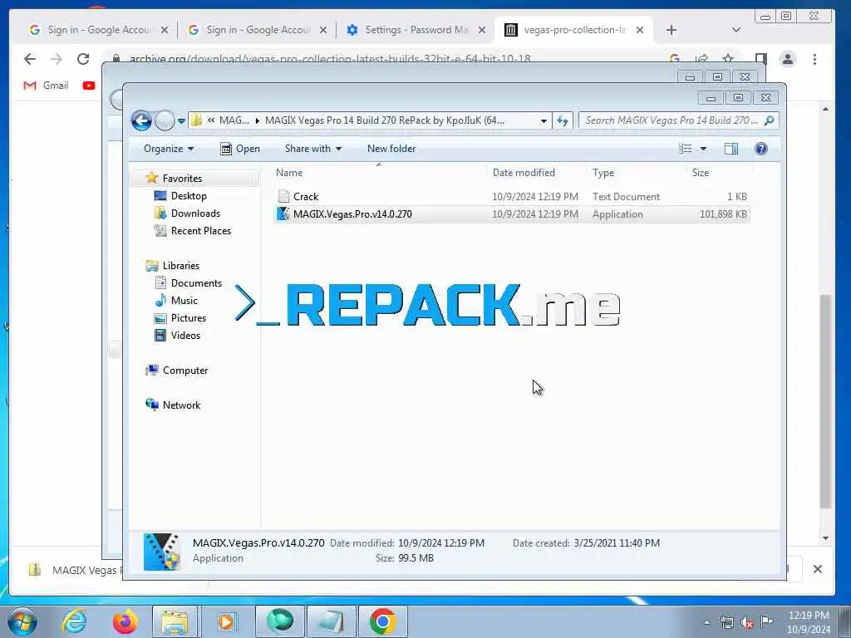The width and height of the screenshot is (851, 638).
Task: Open Videos library
Action: coord(185,335)
